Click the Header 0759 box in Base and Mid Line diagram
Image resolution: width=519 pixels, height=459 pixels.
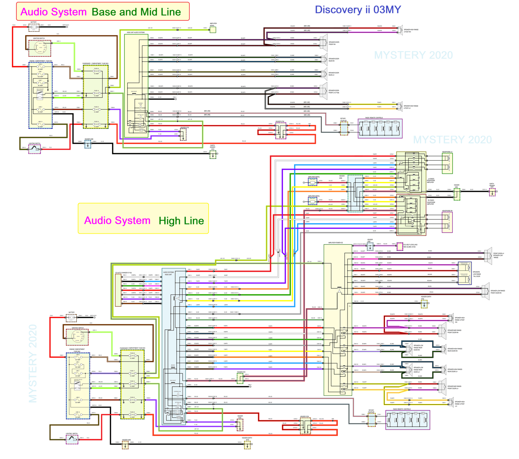(x=281, y=130)
